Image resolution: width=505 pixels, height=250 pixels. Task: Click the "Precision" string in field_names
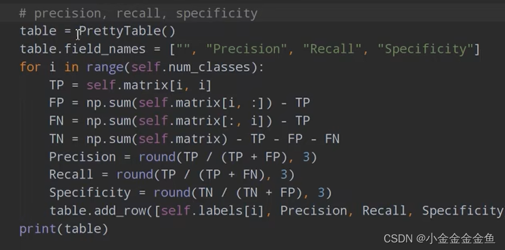(x=246, y=49)
